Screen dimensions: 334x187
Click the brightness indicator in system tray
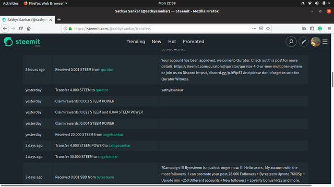click(x=303, y=3)
